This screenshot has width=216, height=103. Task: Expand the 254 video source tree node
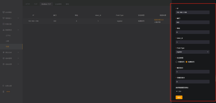(177, 91)
